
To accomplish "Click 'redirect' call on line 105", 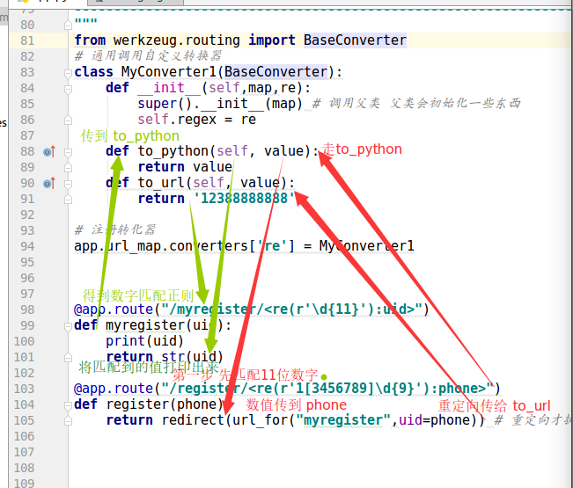I will coord(193,420).
